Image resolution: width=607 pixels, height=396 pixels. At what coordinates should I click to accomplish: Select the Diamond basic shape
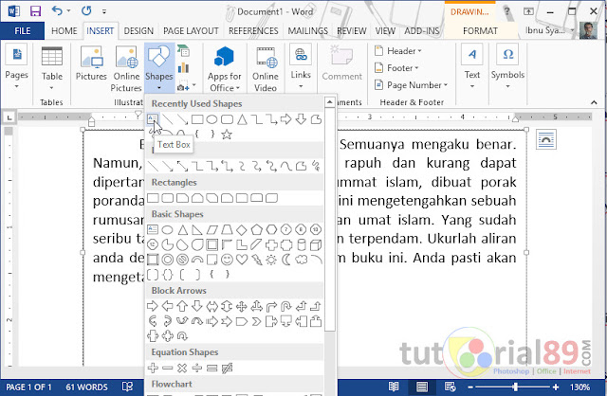point(242,230)
